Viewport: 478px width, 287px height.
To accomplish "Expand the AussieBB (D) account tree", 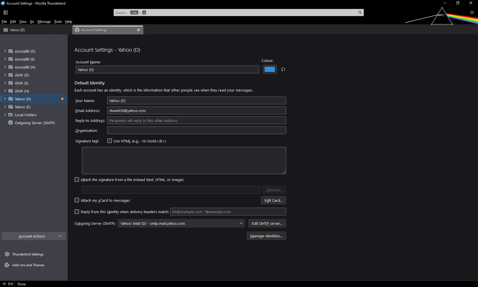I will tap(5, 51).
